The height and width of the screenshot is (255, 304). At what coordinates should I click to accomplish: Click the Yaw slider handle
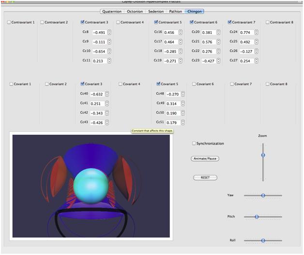[263, 195]
